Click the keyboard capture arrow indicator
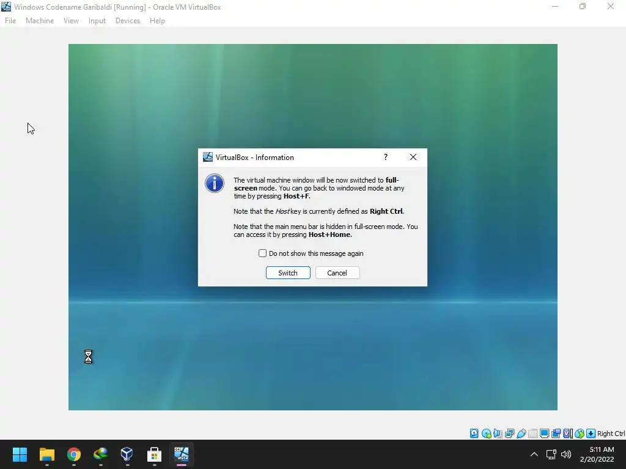This screenshot has height=469, width=626. point(591,434)
